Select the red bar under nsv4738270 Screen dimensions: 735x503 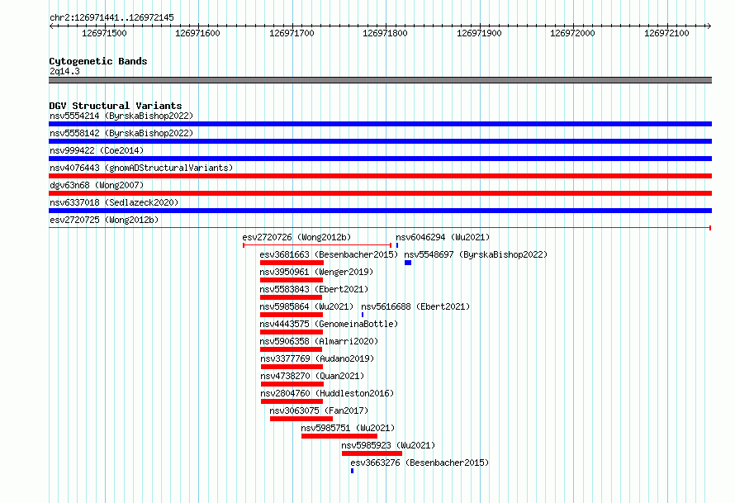pyautogui.click(x=292, y=384)
